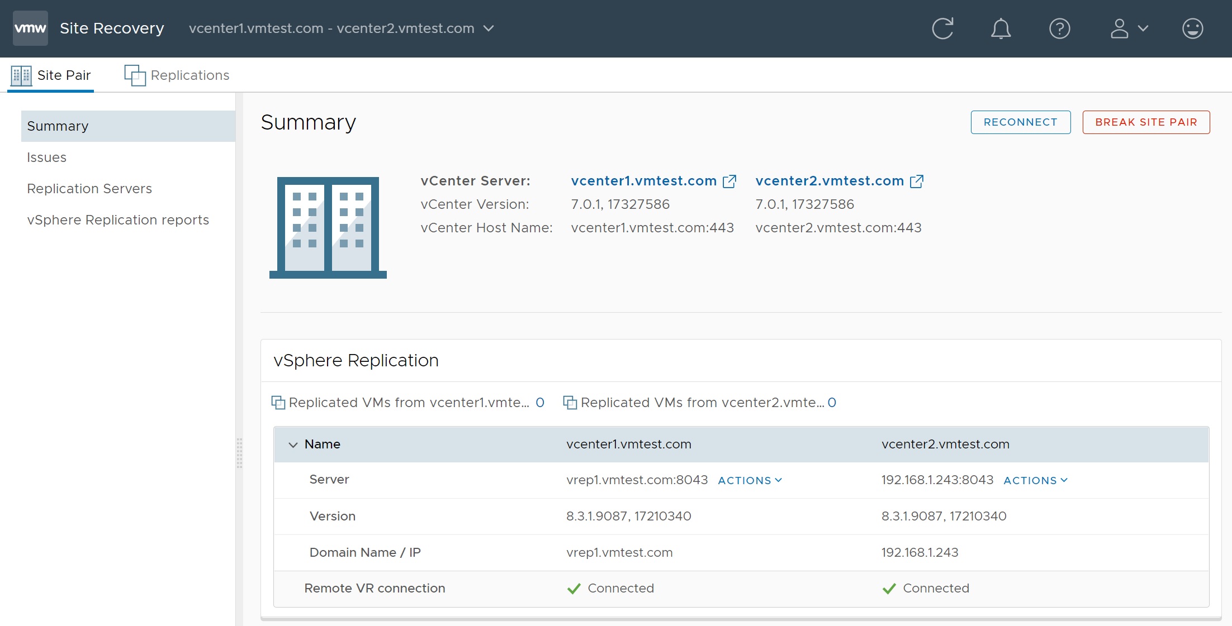Click Connected status under vcenter1 column
The height and width of the screenshot is (626, 1232).
(610, 589)
